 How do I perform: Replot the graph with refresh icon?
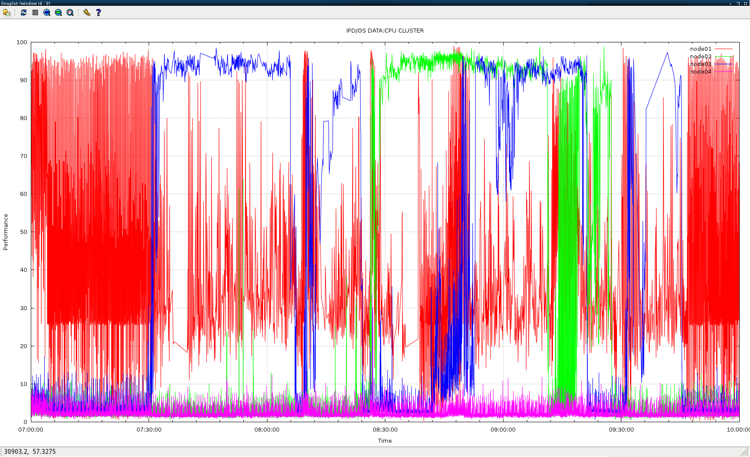(24, 12)
